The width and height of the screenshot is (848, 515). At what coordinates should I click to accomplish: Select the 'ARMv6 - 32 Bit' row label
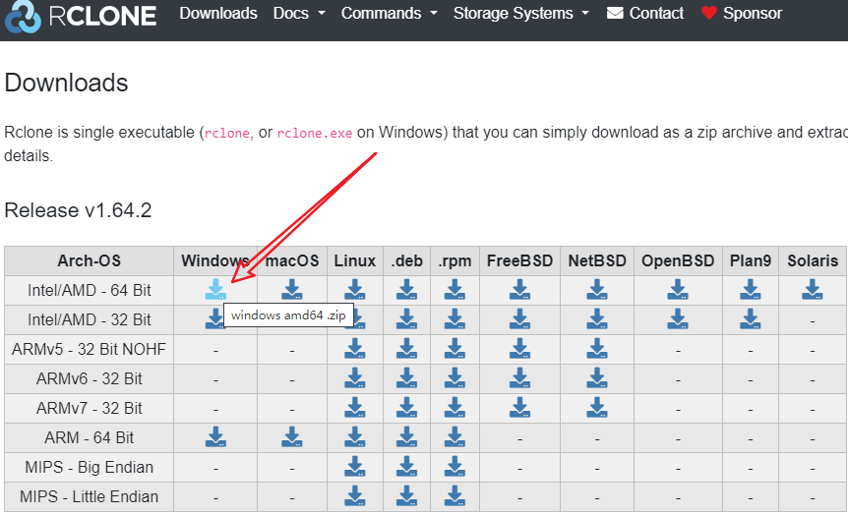(x=90, y=378)
